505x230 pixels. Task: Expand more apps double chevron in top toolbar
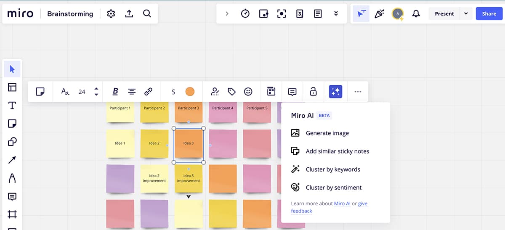pos(336,13)
